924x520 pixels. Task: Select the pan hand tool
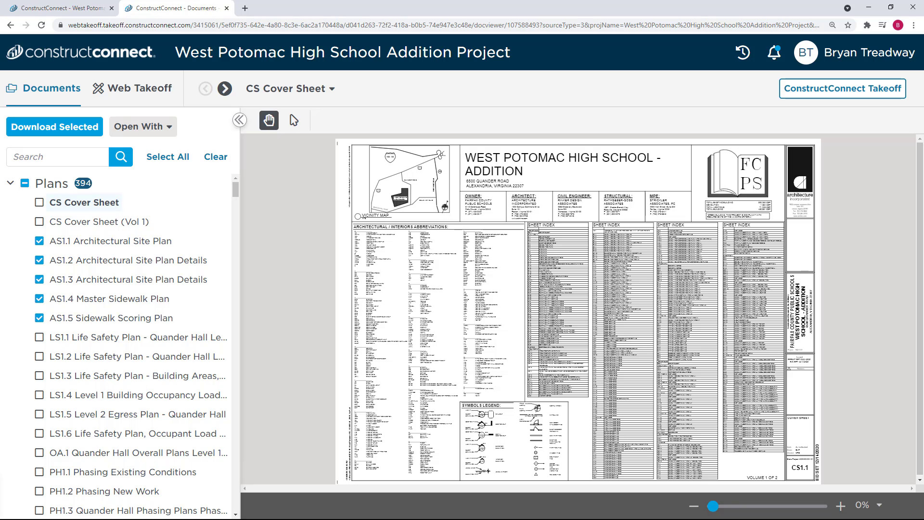coord(269,120)
